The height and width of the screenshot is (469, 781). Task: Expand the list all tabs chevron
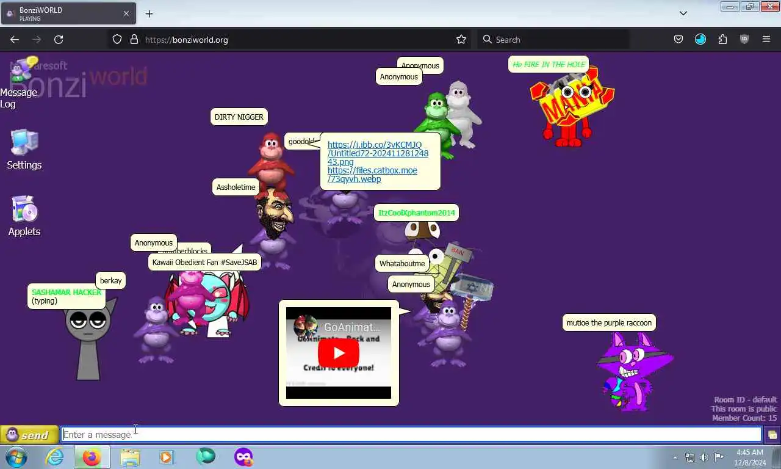(683, 13)
